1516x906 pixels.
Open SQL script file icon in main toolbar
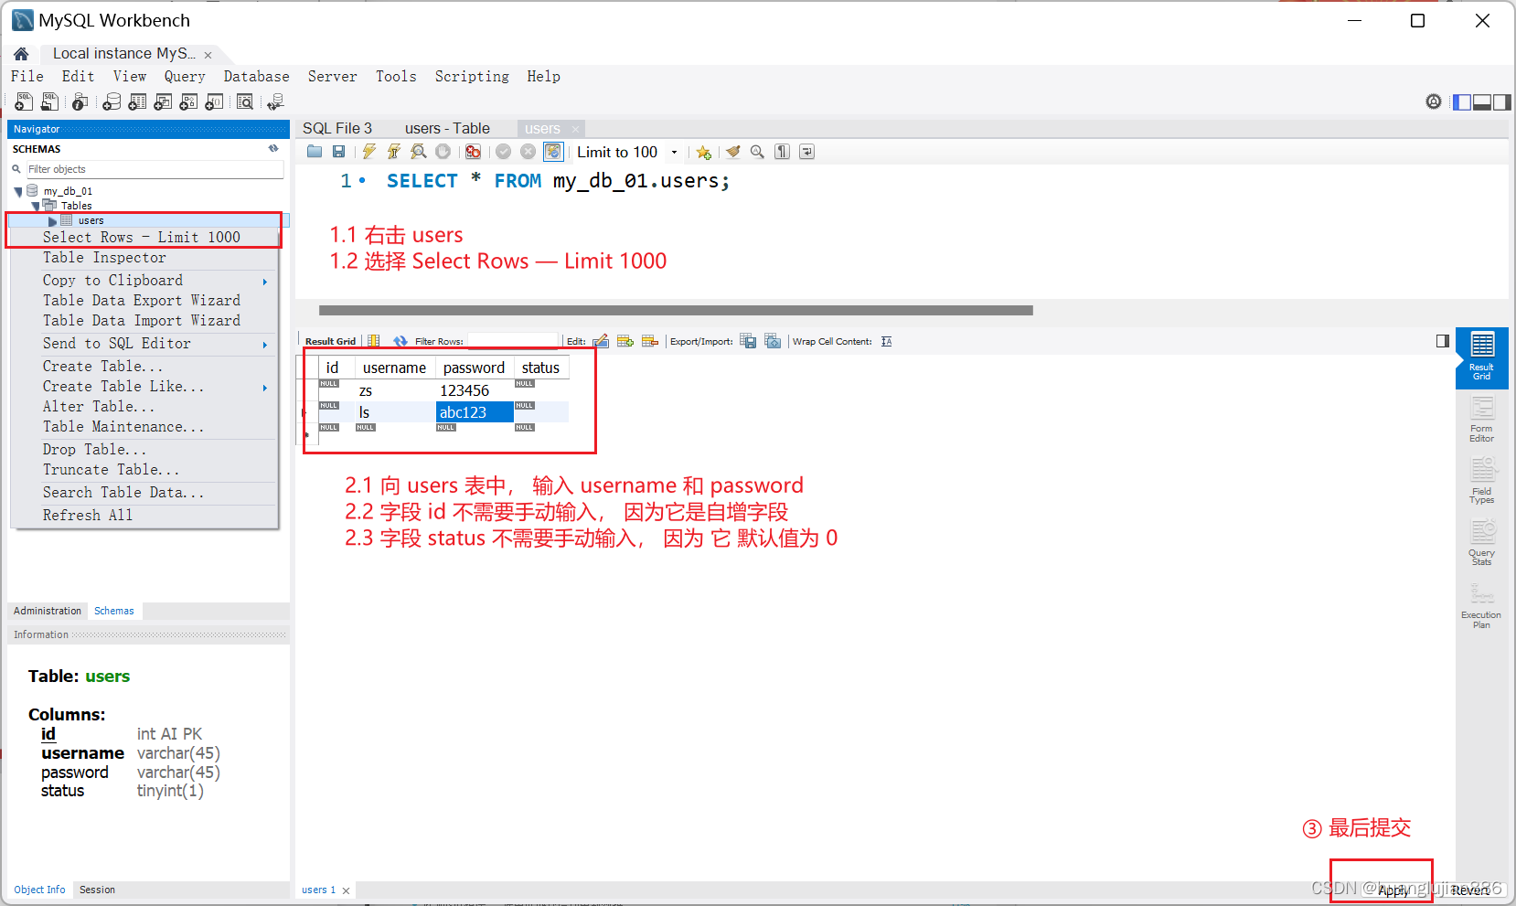[x=49, y=101]
